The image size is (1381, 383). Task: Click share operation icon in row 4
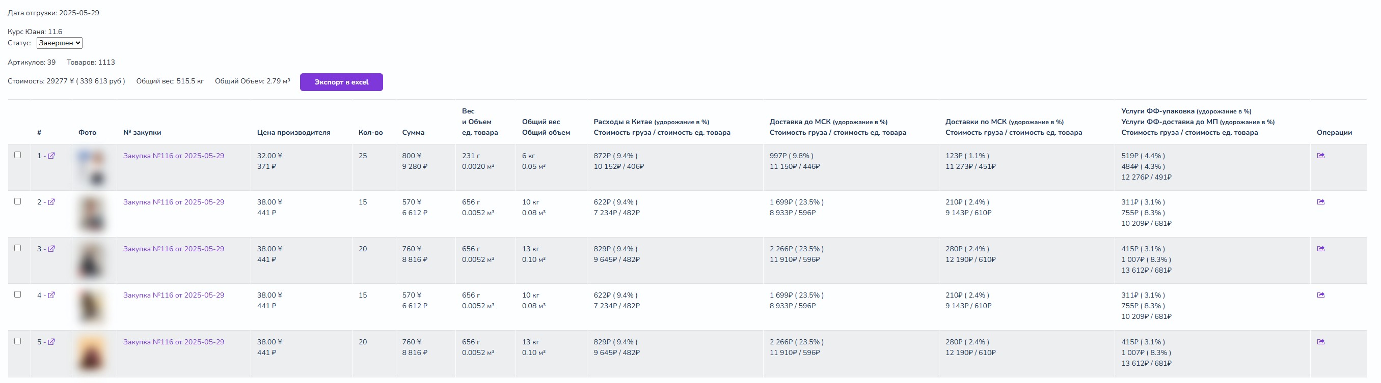1320,296
